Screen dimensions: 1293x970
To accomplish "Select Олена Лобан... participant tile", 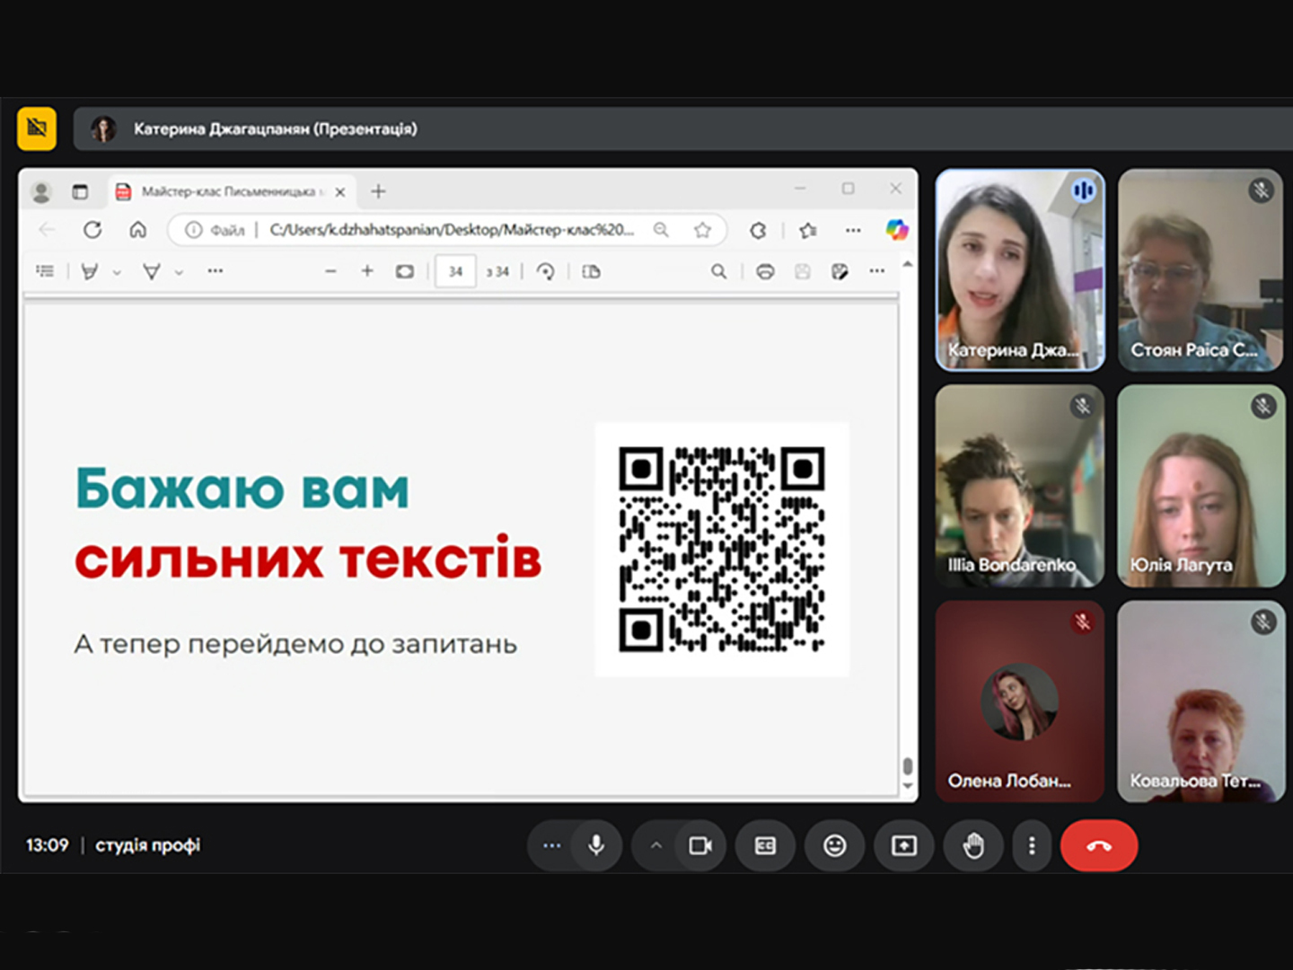I will [1020, 701].
